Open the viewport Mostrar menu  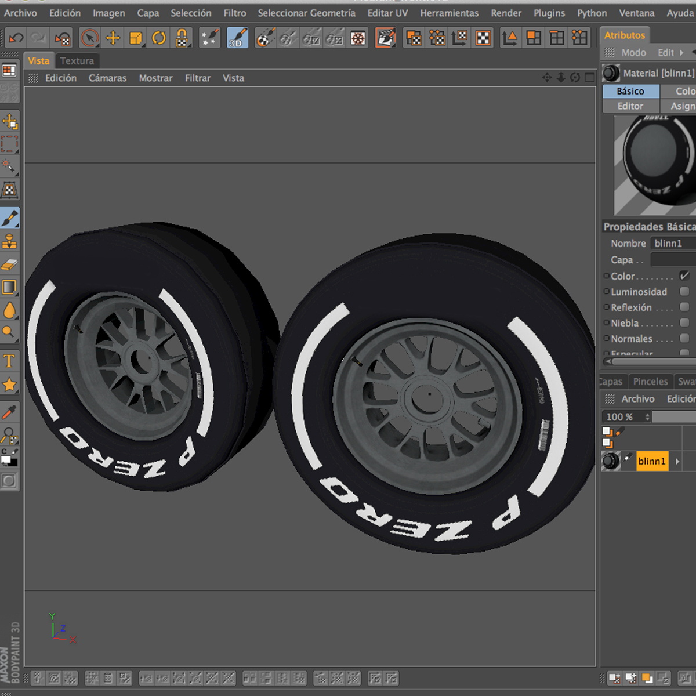155,78
